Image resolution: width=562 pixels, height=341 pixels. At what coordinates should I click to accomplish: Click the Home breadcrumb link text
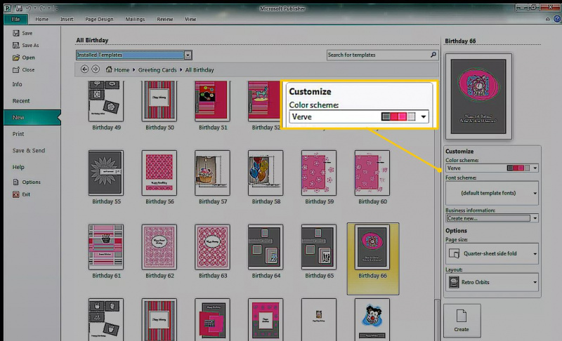pos(122,69)
